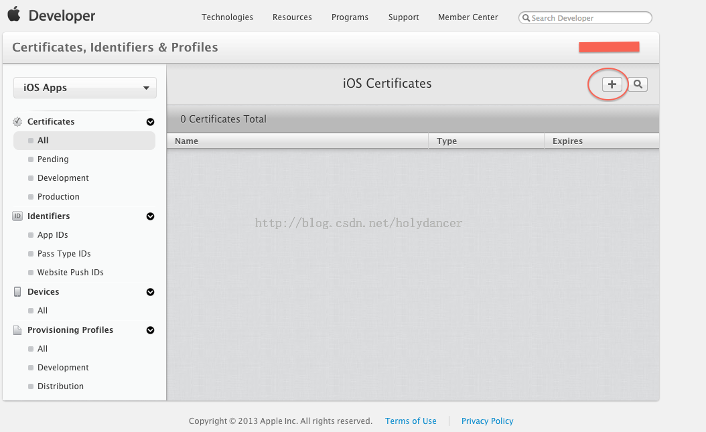Click the Devices section header
The width and height of the screenshot is (706, 432).
click(x=44, y=291)
